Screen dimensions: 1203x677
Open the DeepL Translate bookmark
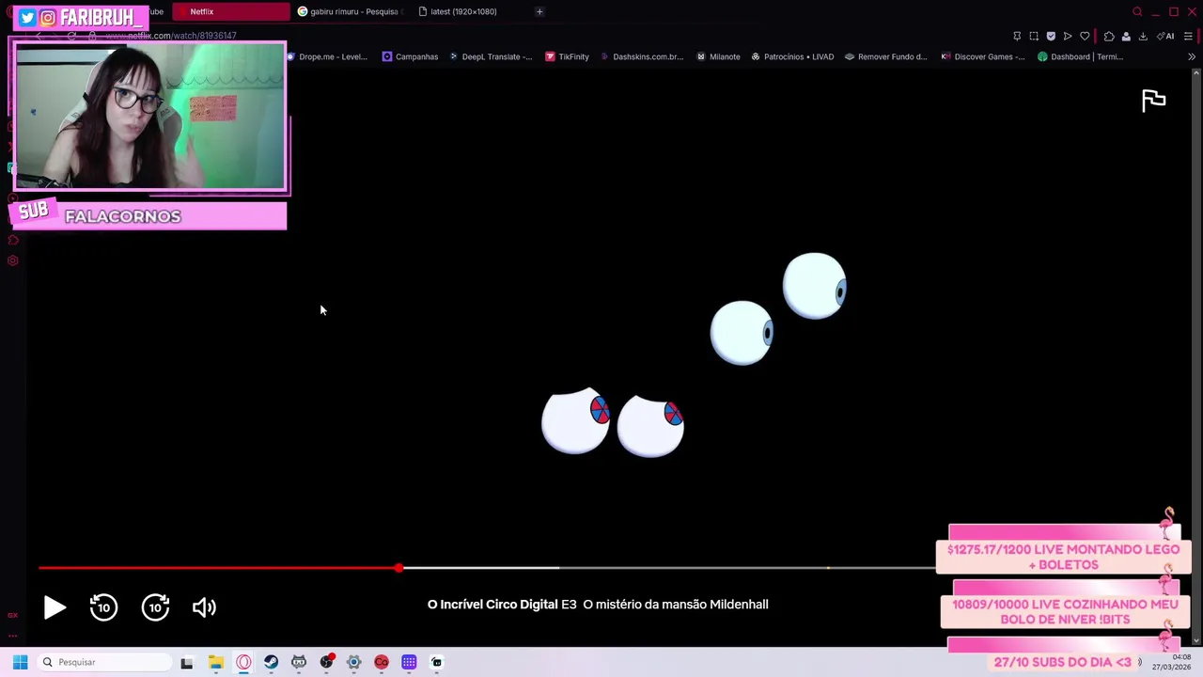[x=490, y=56]
